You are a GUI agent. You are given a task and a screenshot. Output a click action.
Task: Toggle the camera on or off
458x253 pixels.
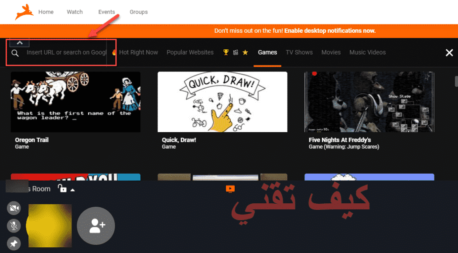[14, 209]
